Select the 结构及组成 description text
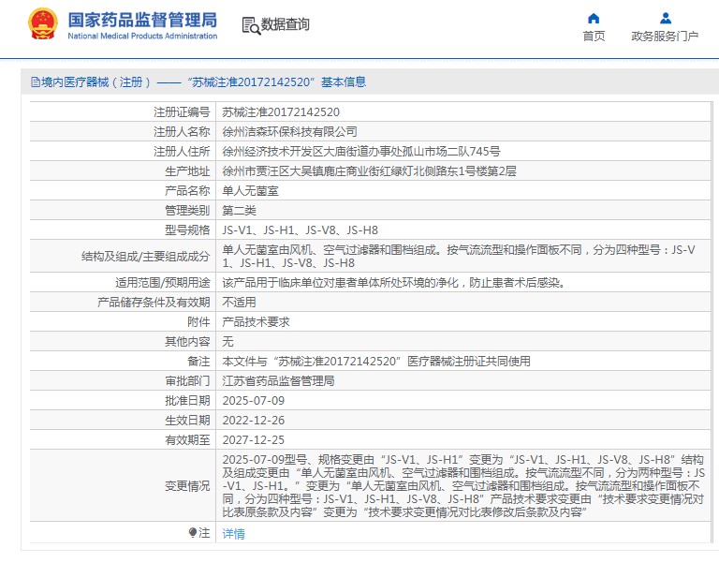719x563 pixels. [x=459, y=256]
